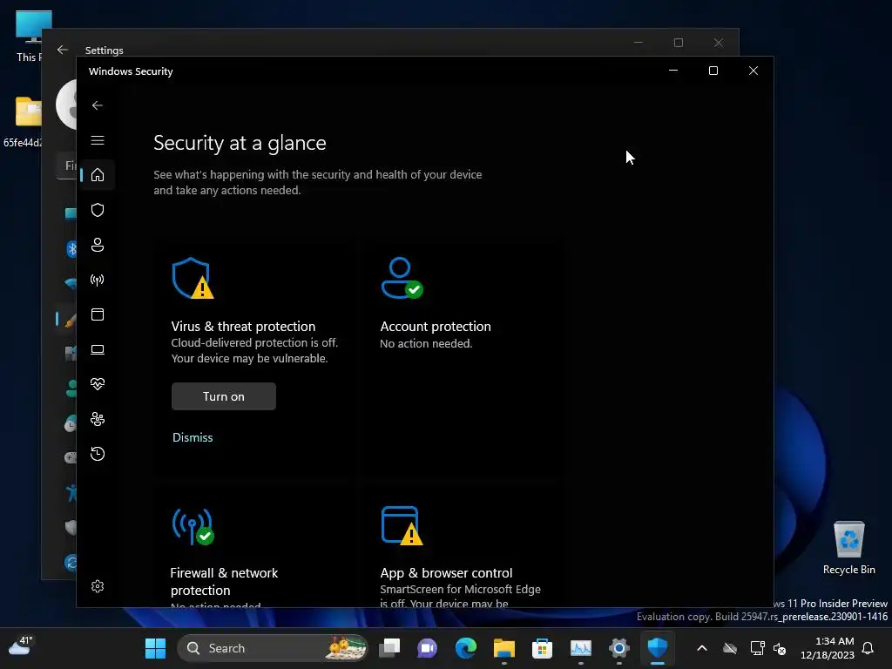Open Device performance & health sidebar icon

coord(98,384)
